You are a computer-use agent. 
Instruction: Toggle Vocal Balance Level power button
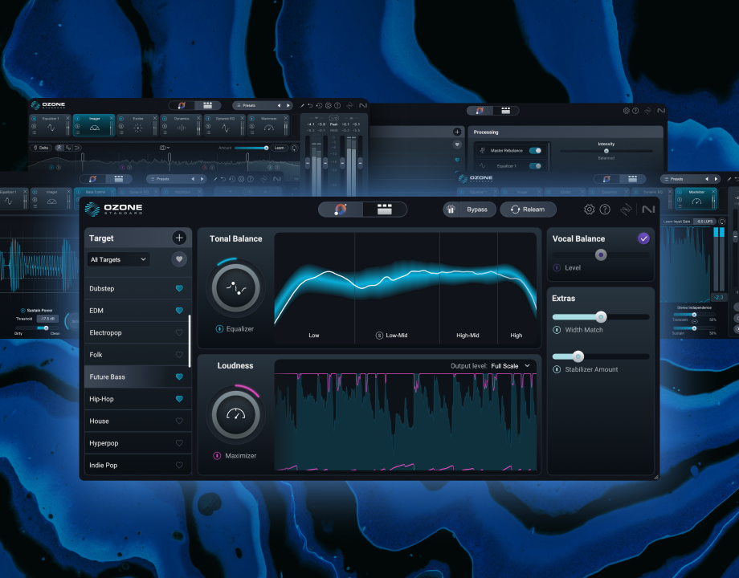coord(557,267)
